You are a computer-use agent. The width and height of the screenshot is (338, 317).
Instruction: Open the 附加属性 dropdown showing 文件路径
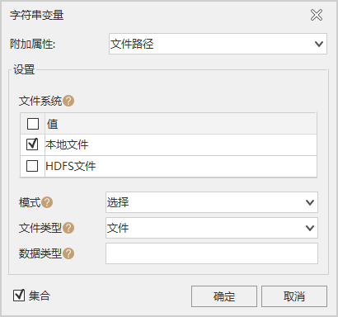point(218,44)
